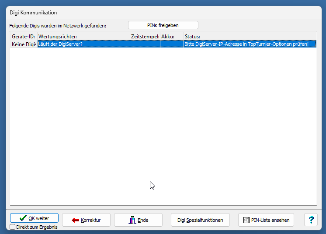Select the Keine Digis cell

click(x=24, y=44)
